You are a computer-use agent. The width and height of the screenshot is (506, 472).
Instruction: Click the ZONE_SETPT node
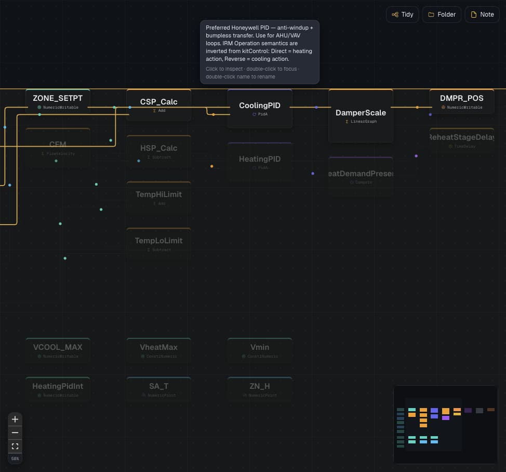pos(58,101)
